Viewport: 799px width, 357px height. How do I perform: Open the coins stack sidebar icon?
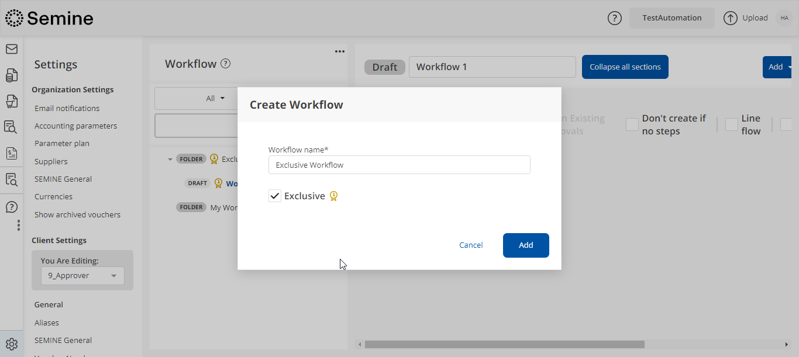pos(11,75)
